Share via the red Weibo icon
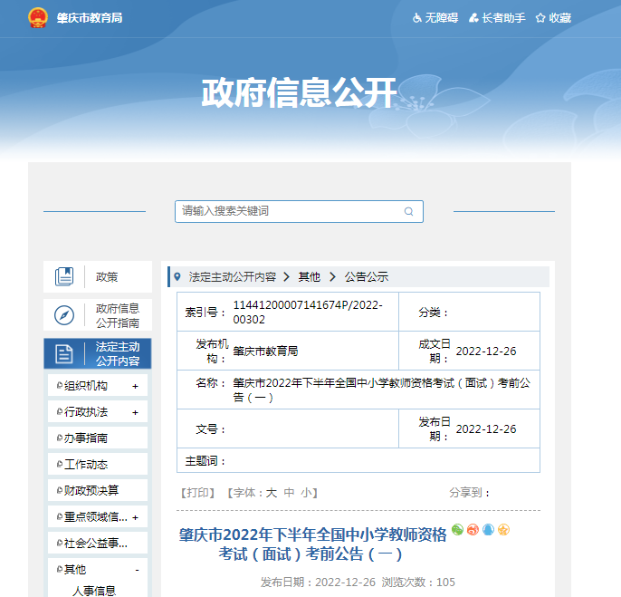 coord(473,530)
